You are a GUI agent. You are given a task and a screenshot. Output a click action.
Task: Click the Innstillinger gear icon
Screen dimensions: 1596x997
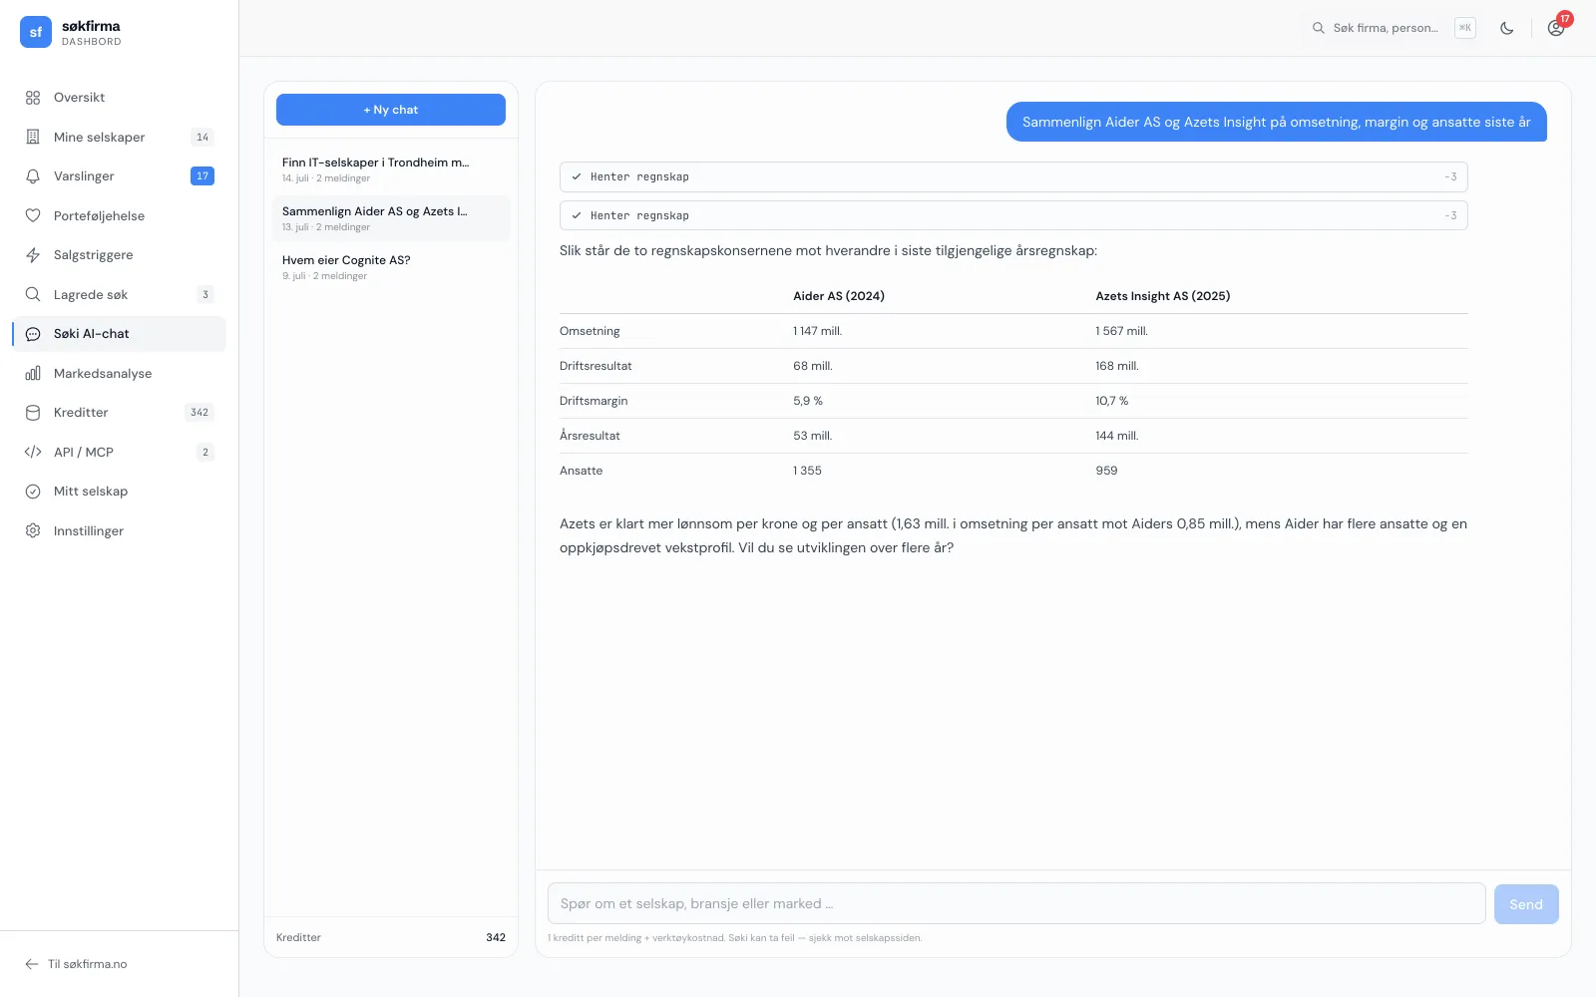point(33,530)
